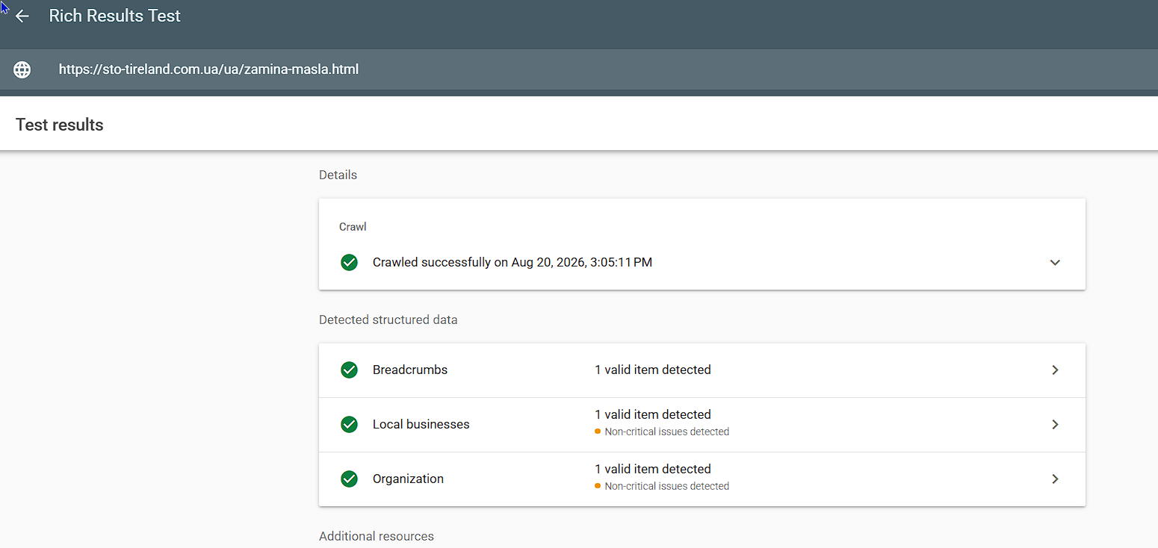Click the green check icon beside Organization
Viewport: 1158px width, 548px height.
click(x=349, y=479)
